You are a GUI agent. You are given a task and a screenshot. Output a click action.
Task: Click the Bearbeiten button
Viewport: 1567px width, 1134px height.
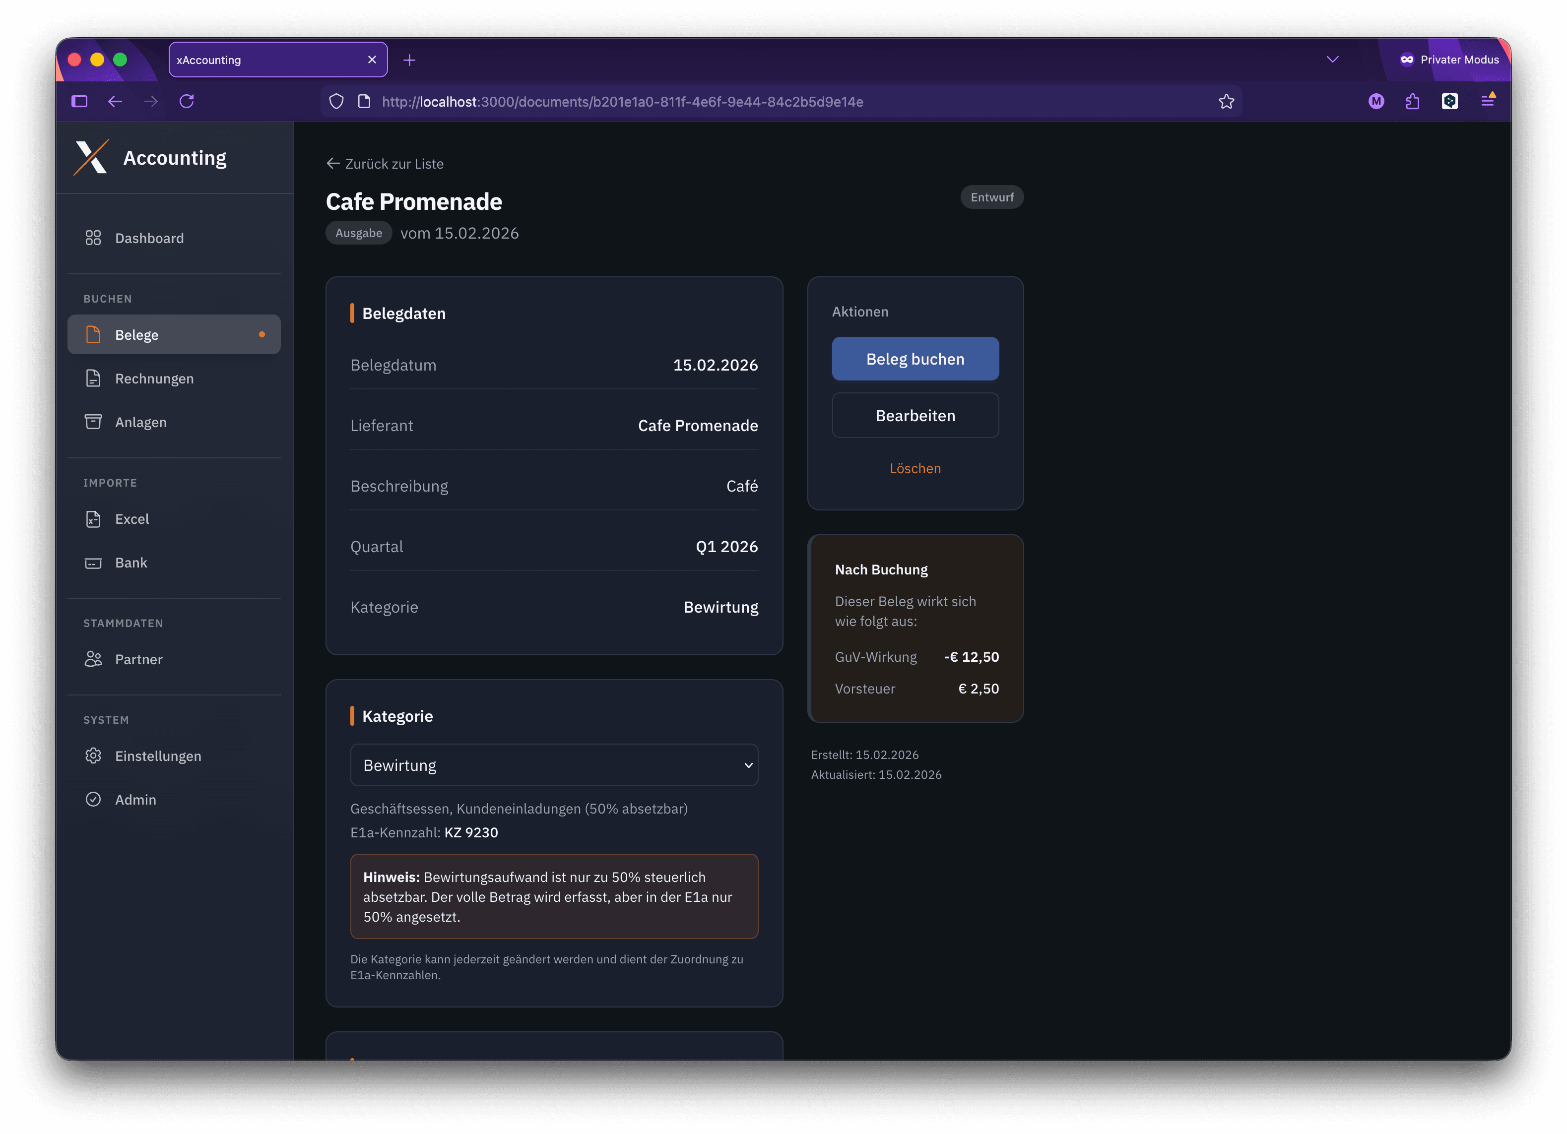tap(915, 416)
